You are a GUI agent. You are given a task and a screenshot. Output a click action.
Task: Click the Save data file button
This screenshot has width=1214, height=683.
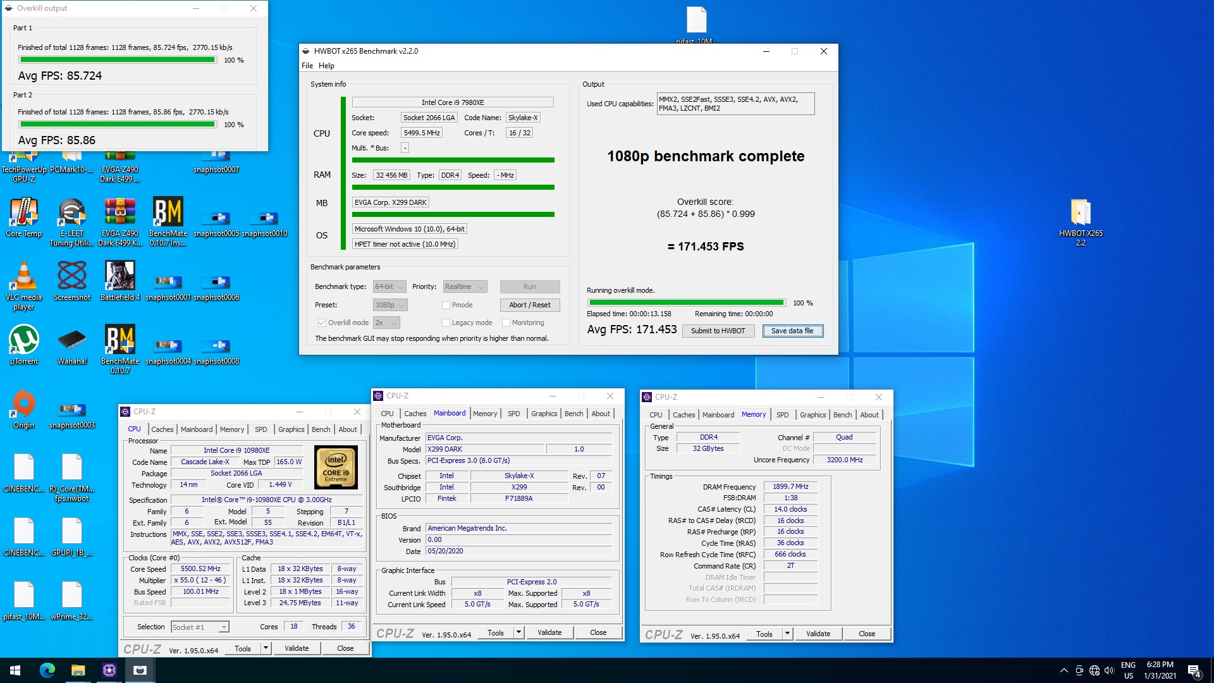(x=792, y=331)
